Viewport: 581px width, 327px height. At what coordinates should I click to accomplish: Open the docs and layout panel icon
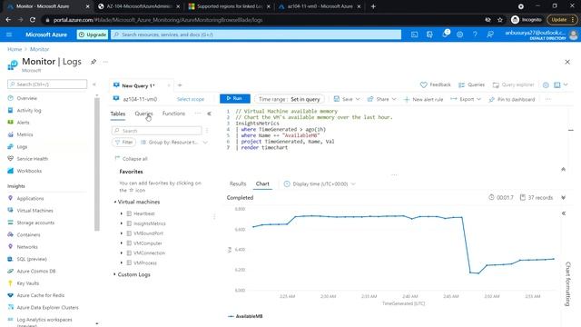(556, 84)
